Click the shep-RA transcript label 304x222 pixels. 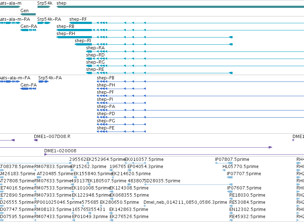tap(95, 48)
